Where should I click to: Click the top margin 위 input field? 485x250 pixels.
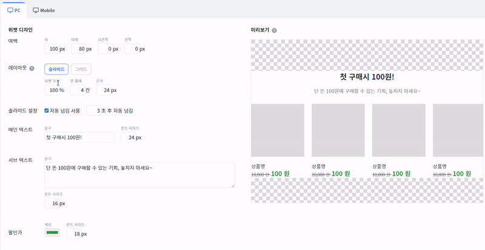pyautogui.click(x=55, y=48)
